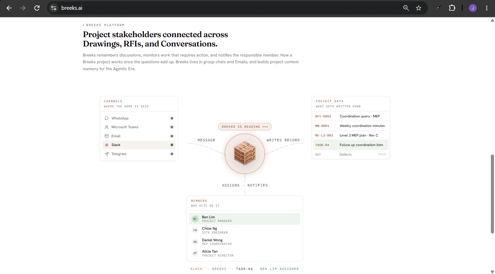The width and height of the screenshot is (495, 274).
Task: Bookmark this page with the star icon
Action: tap(419, 8)
